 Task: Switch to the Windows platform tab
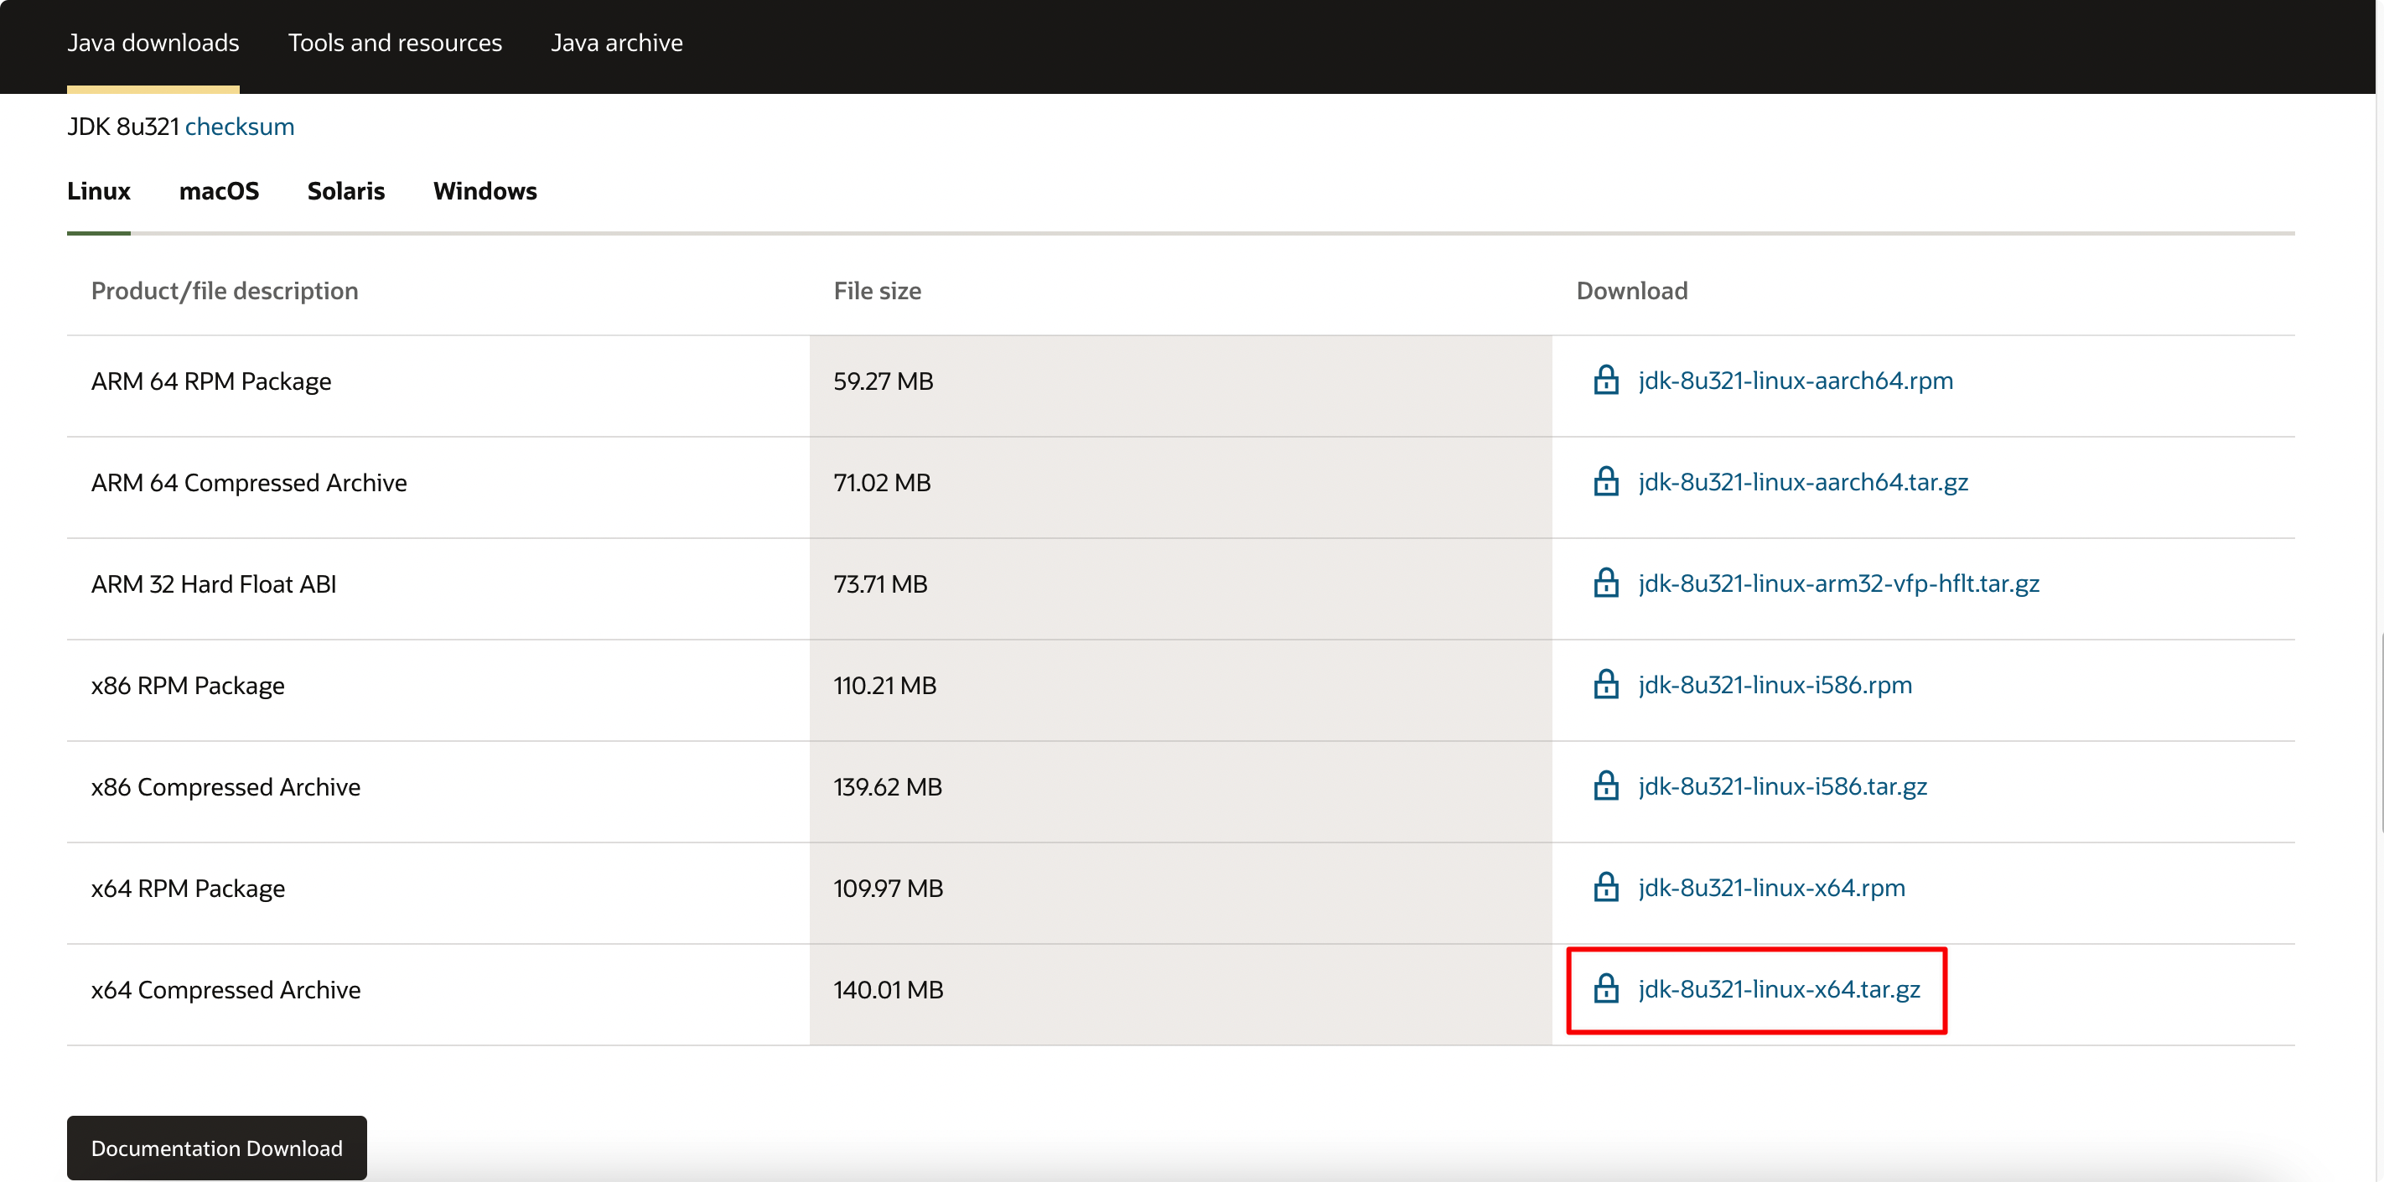484,190
